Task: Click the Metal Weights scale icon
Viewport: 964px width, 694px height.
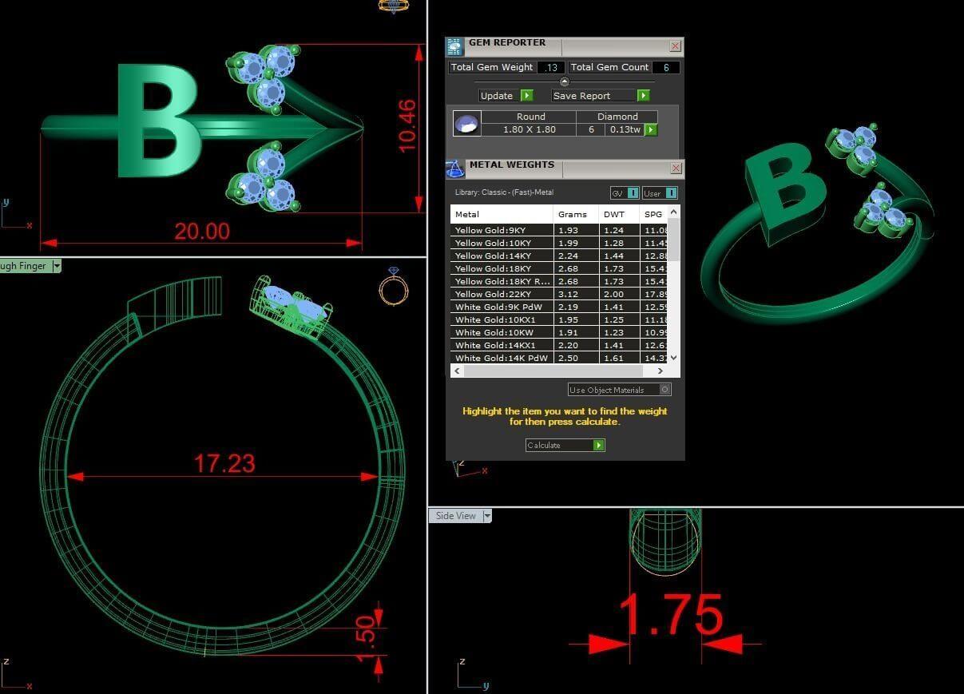Action: click(454, 169)
